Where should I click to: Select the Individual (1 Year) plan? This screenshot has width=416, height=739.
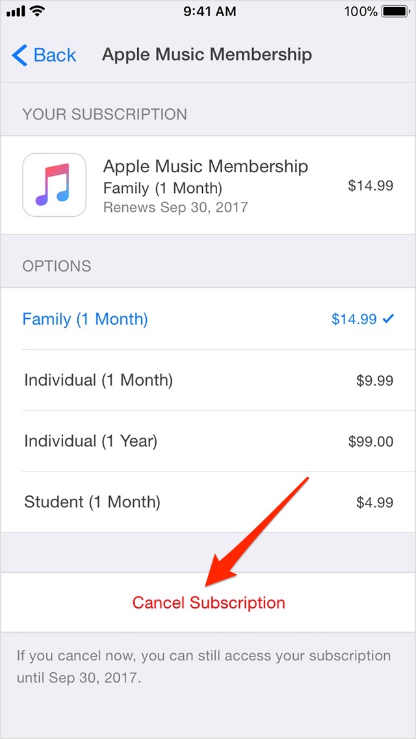coord(90,442)
